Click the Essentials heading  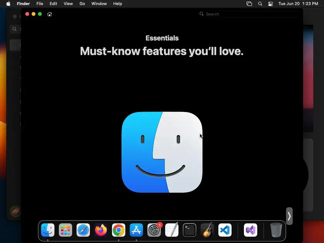tap(162, 38)
